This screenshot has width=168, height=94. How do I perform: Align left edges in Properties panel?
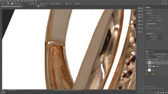[x=147, y=28]
